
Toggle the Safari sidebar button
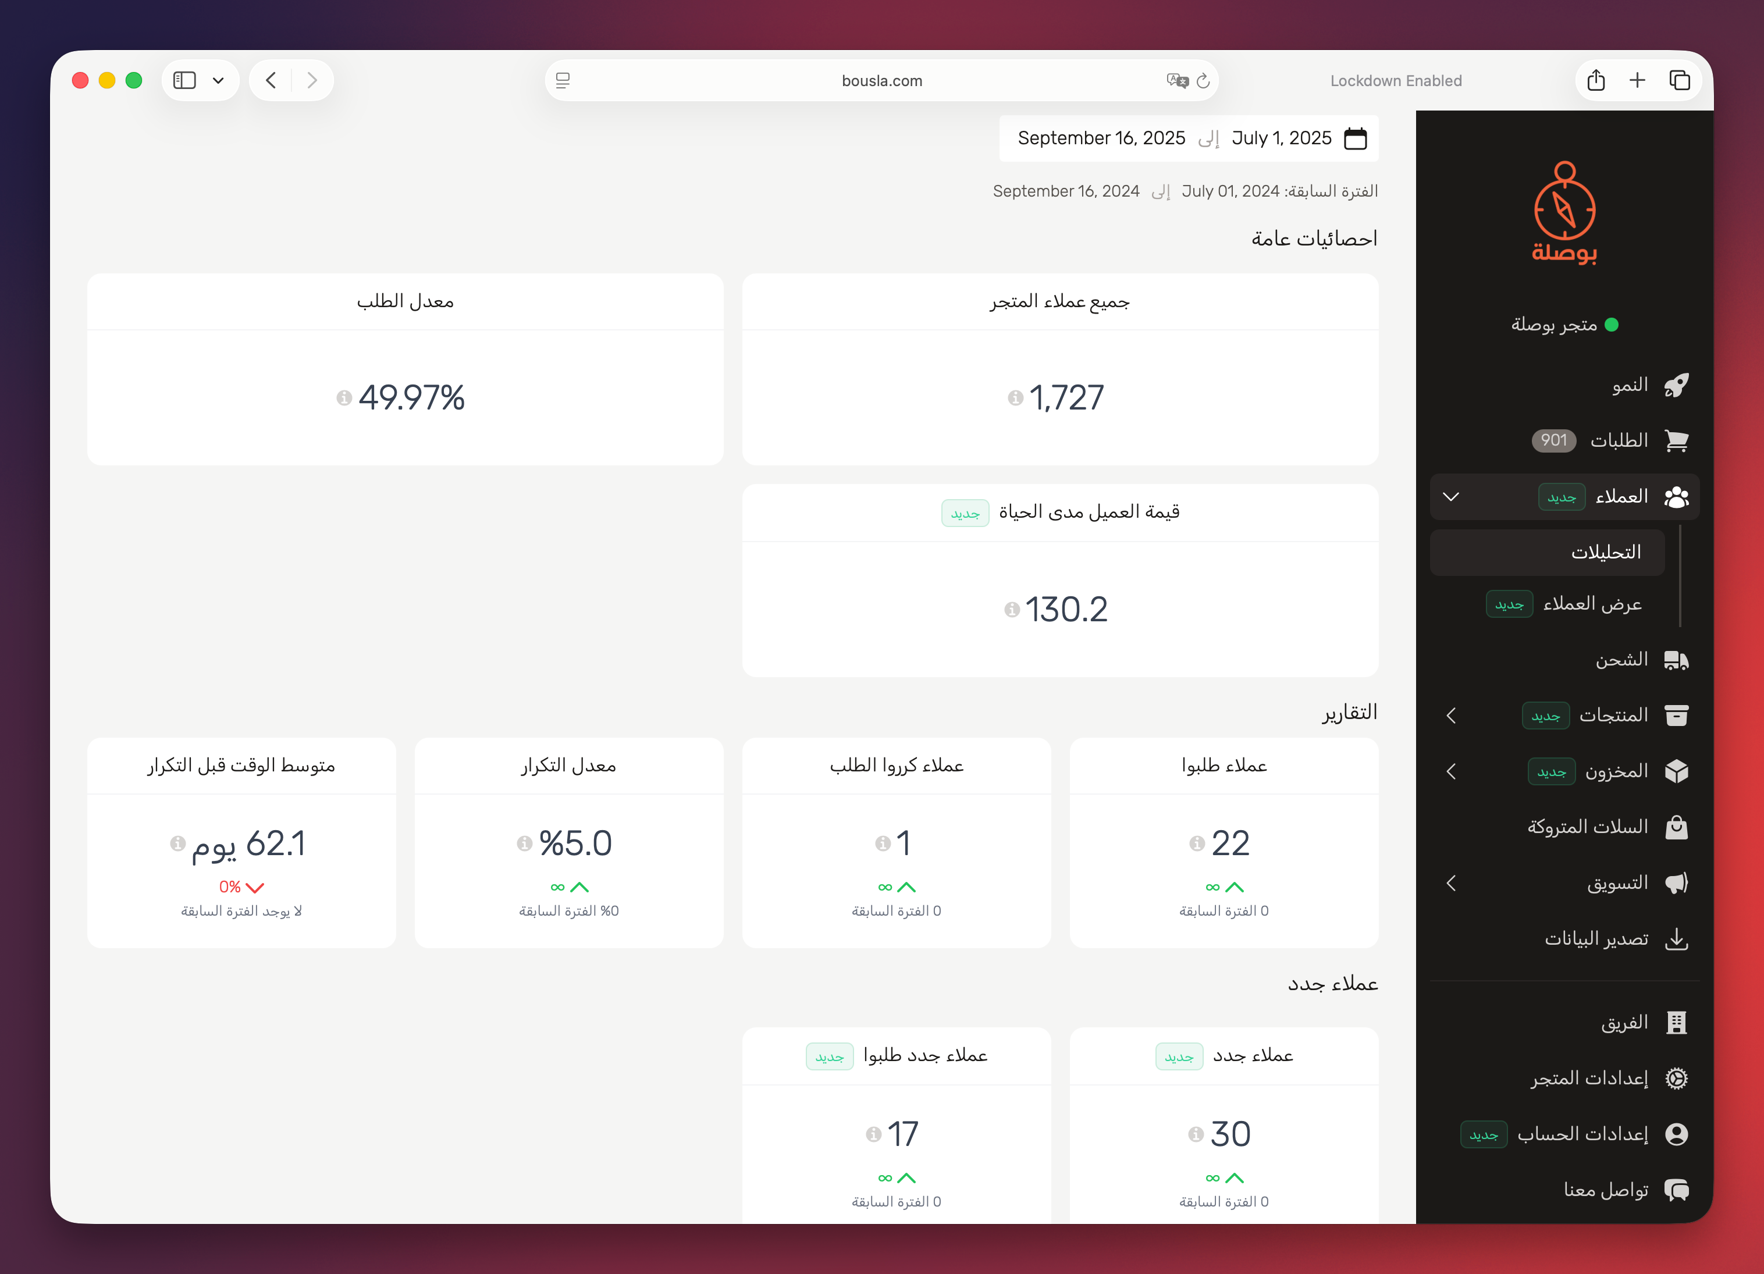(184, 80)
